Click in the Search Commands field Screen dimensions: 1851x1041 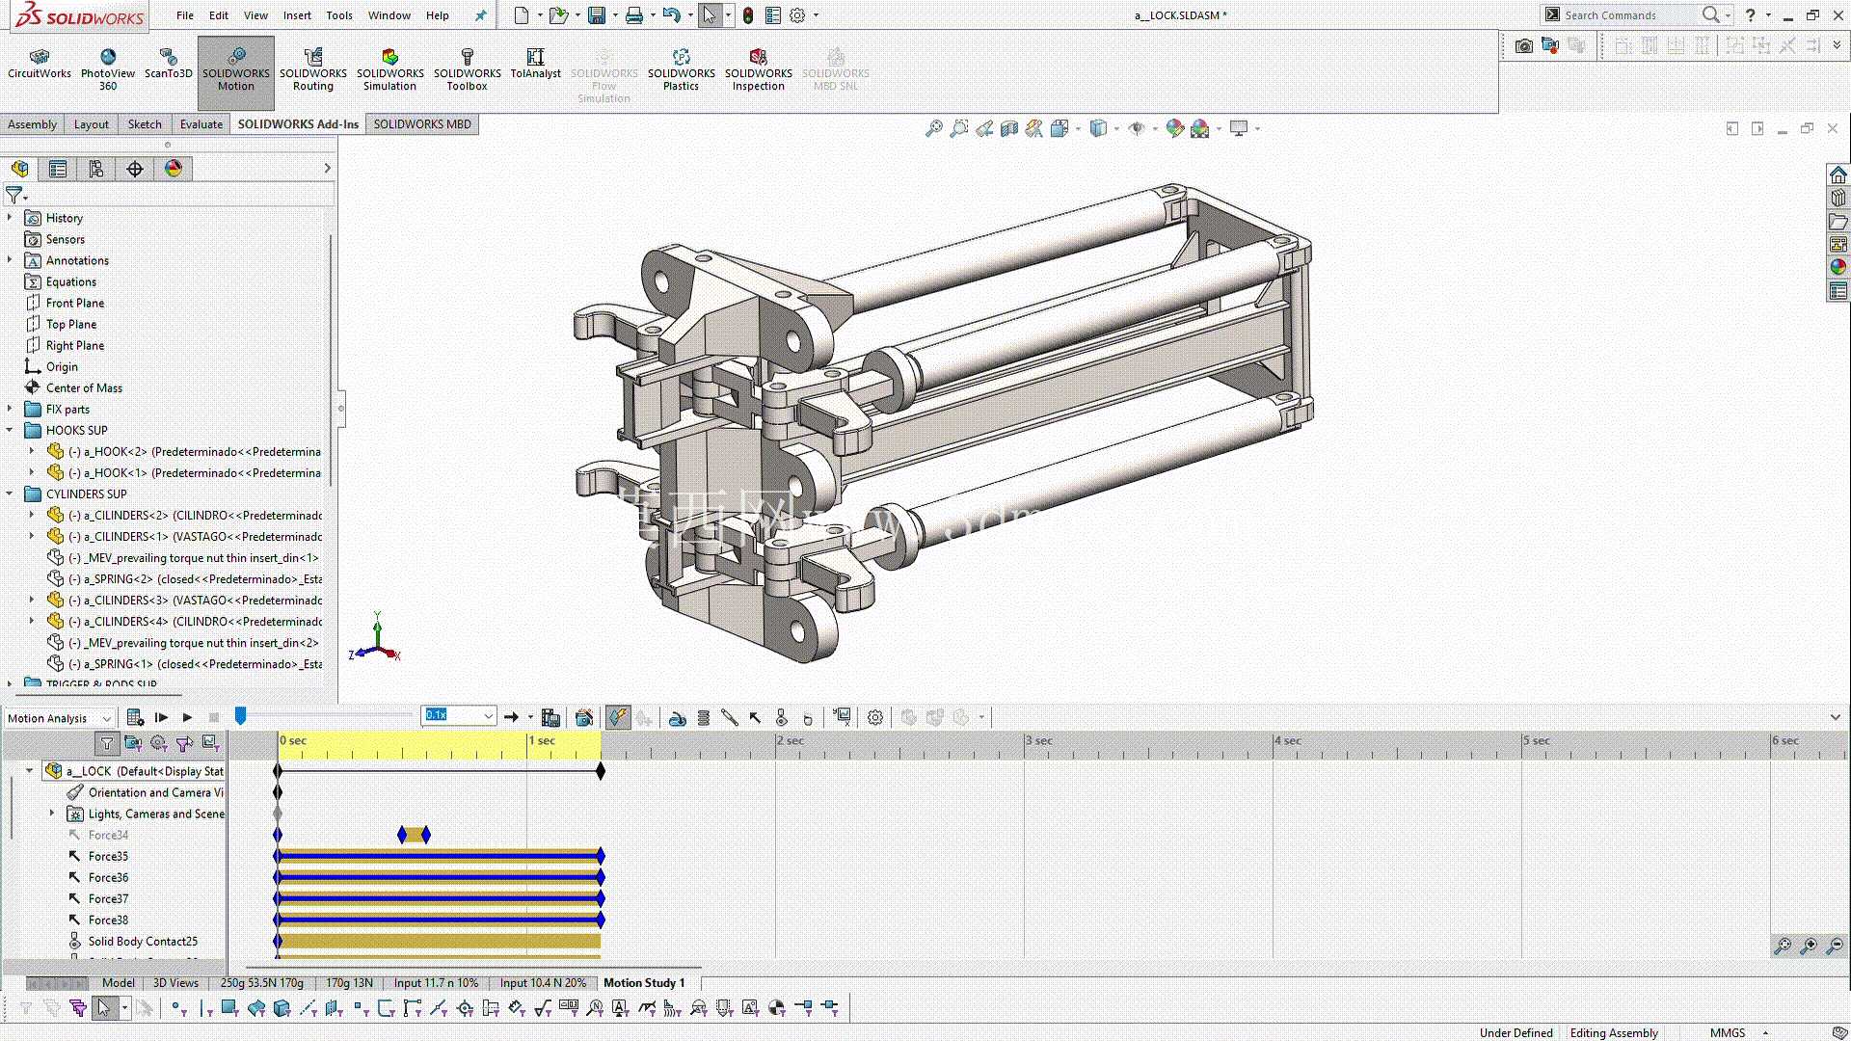tap(1629, 15)
